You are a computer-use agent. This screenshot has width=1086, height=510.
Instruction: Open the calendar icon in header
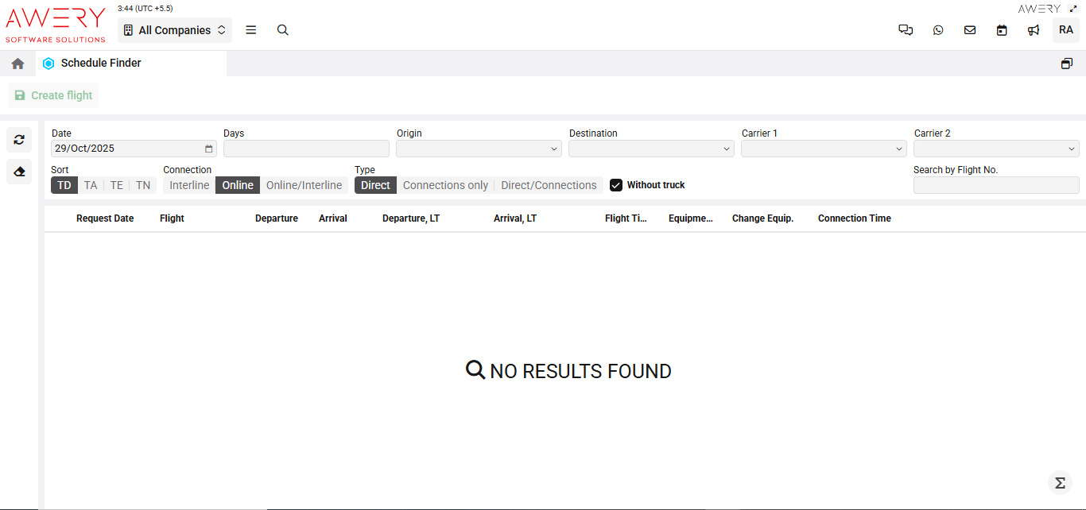pos(1002,30)
